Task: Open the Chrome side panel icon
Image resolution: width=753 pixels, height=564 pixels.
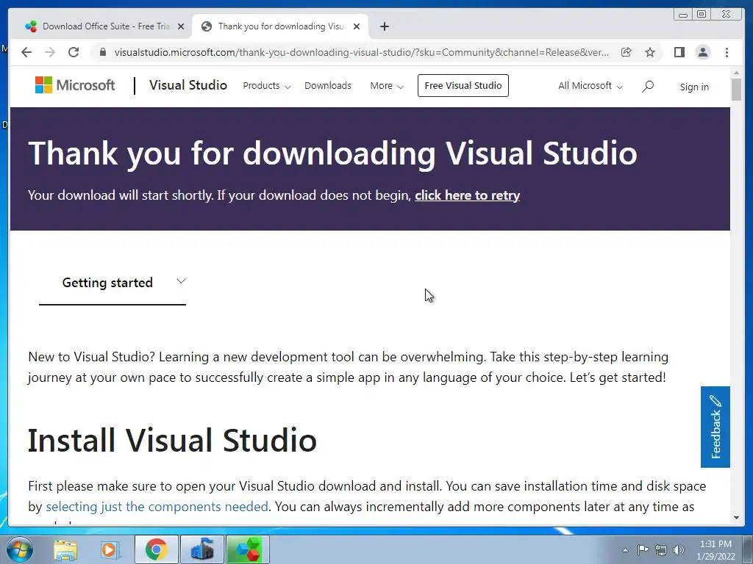Action: click(679, 52)
